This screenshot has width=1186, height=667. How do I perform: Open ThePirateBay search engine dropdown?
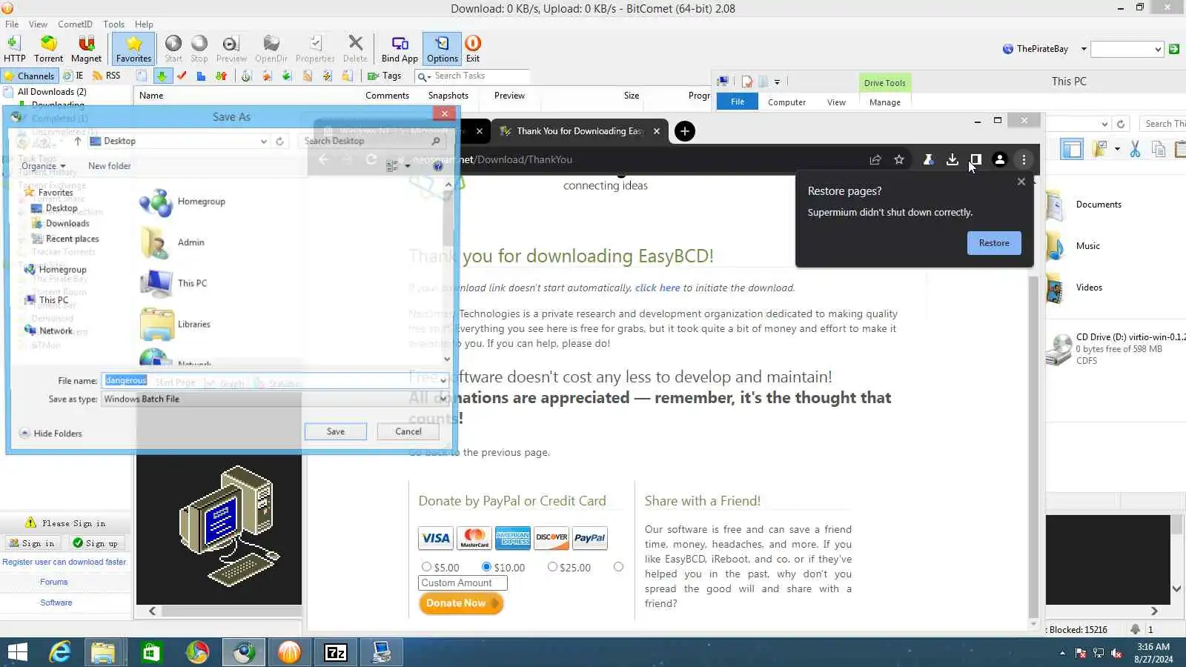1084,49
